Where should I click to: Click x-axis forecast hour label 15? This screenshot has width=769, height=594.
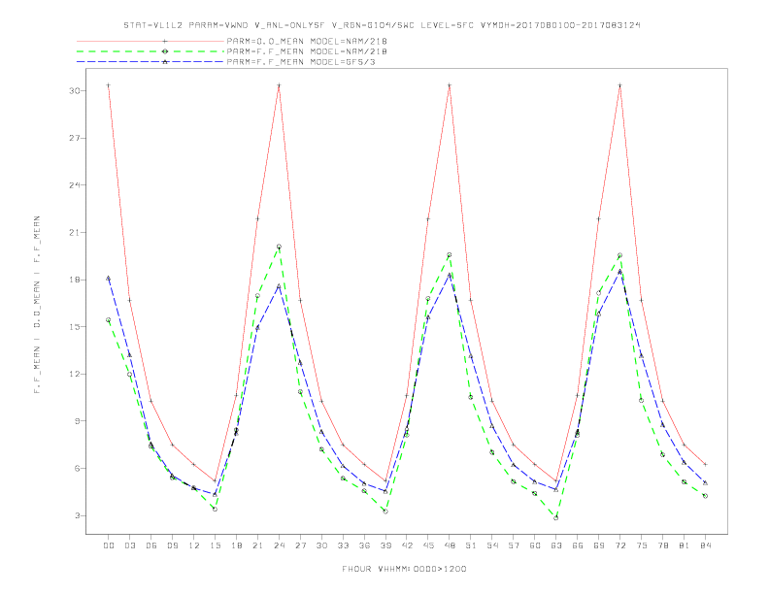click(x=215, y=545)
